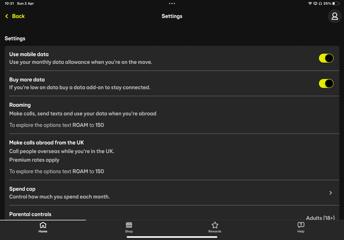Open the Rewards star icon

pos(215,225)
